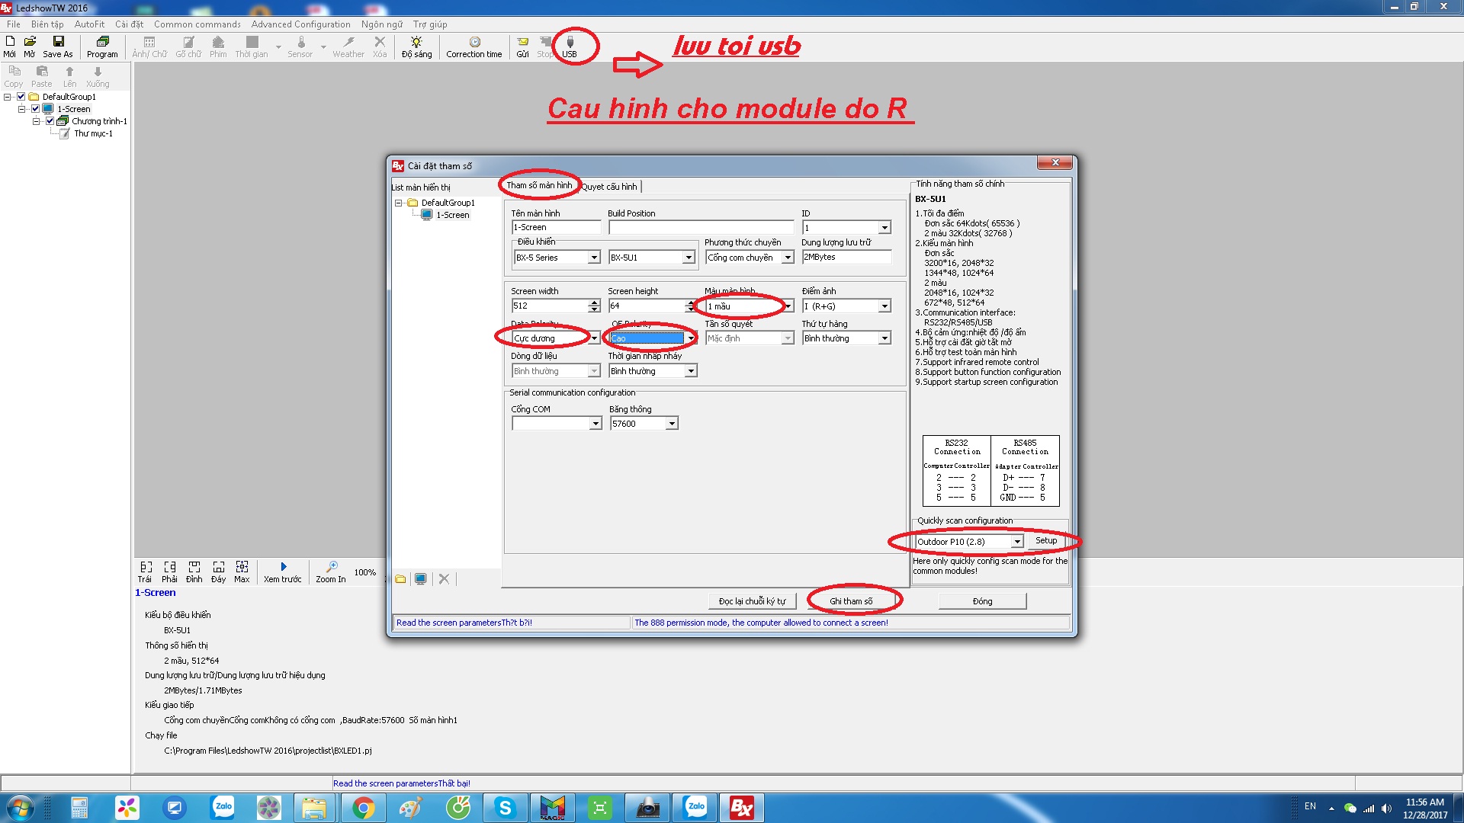Click the Setup button

point(1046,541)
